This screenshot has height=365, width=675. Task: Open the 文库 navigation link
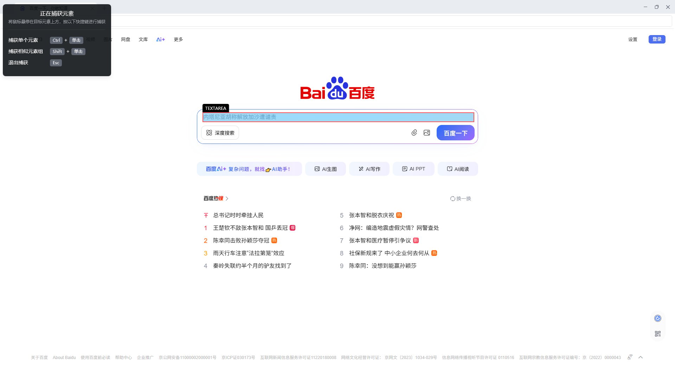coord(143,39)
